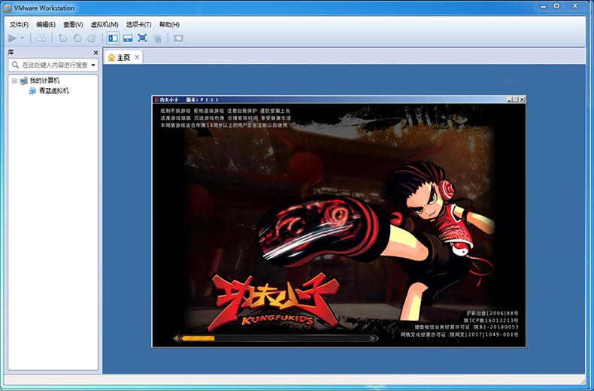Maximize the VMware Workstation window
Image resolution: width=594 pixels, height=391 pixels.
tap(556, 6)
